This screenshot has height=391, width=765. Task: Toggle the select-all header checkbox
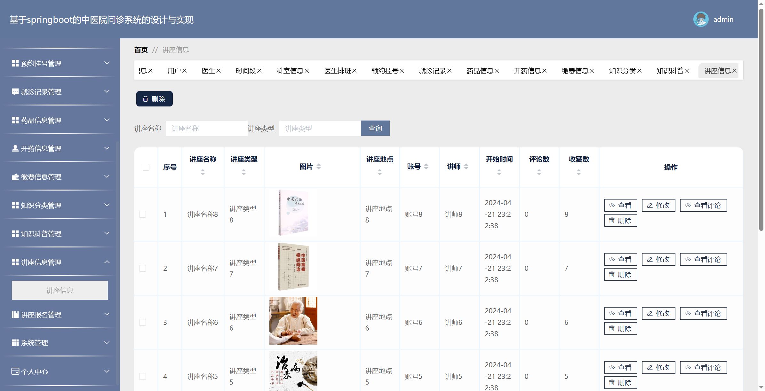pyautogui.click(x=146, y=167)
